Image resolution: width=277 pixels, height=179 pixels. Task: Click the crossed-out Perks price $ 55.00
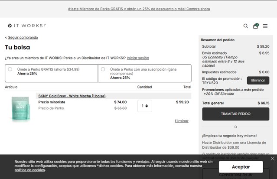[121, 108]
